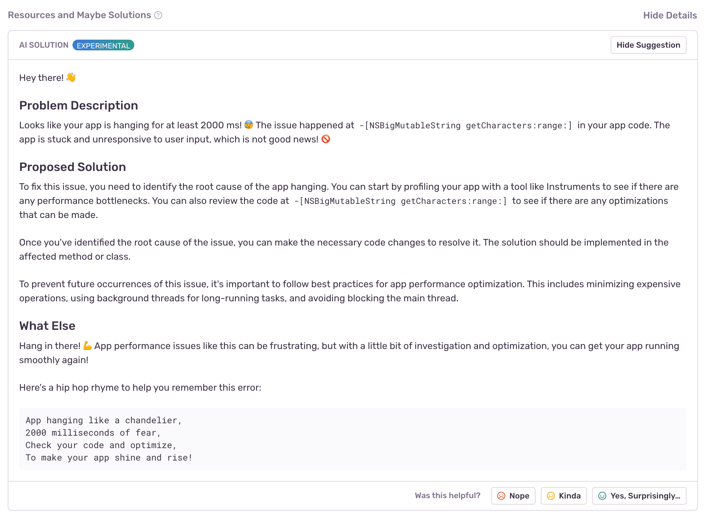Click the help icon beside Resources and Maybe Solutions
The width and height of the screenshot is (706, 521).
[x=158, y=15]
